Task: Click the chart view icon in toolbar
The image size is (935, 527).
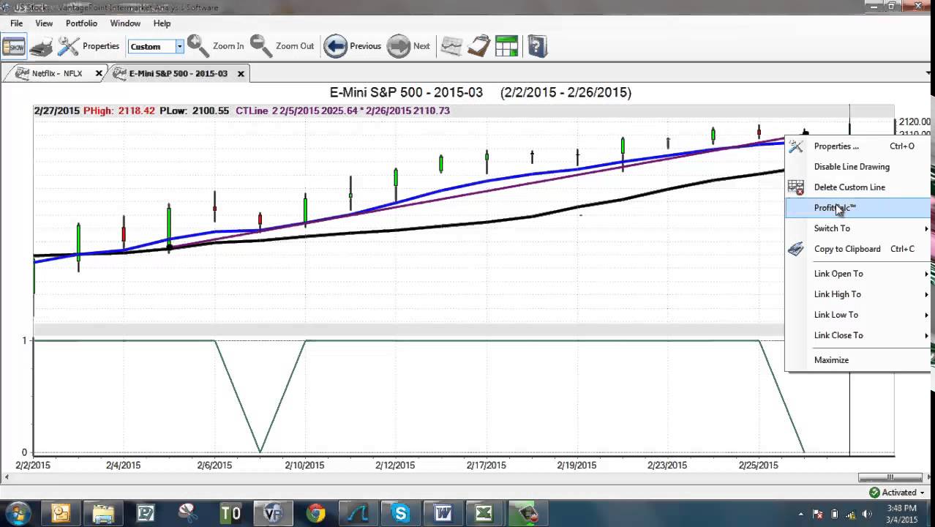Action: pos(451,46)
